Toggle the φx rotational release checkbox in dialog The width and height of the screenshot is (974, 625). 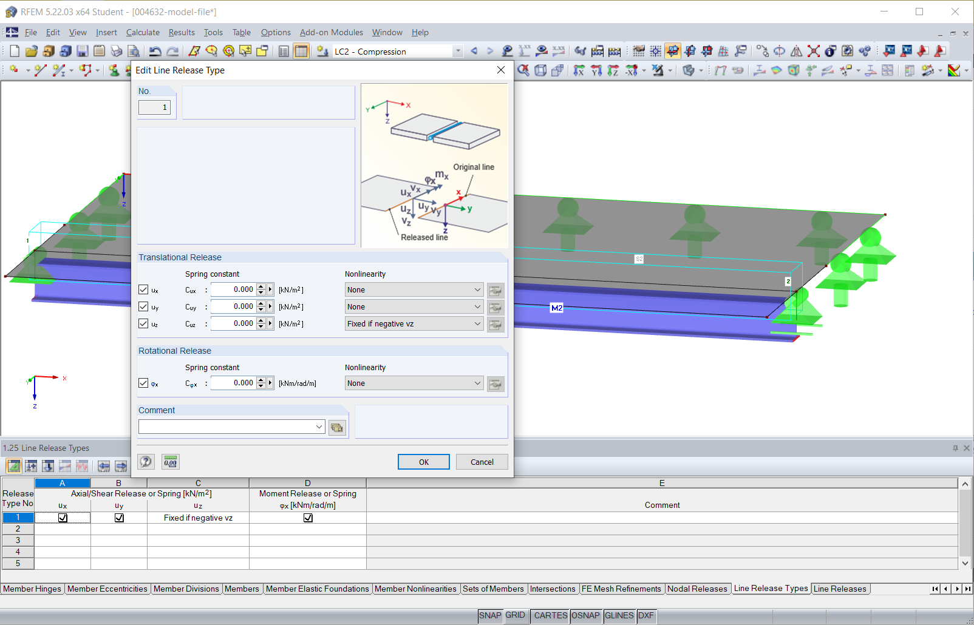click(143, 383)
